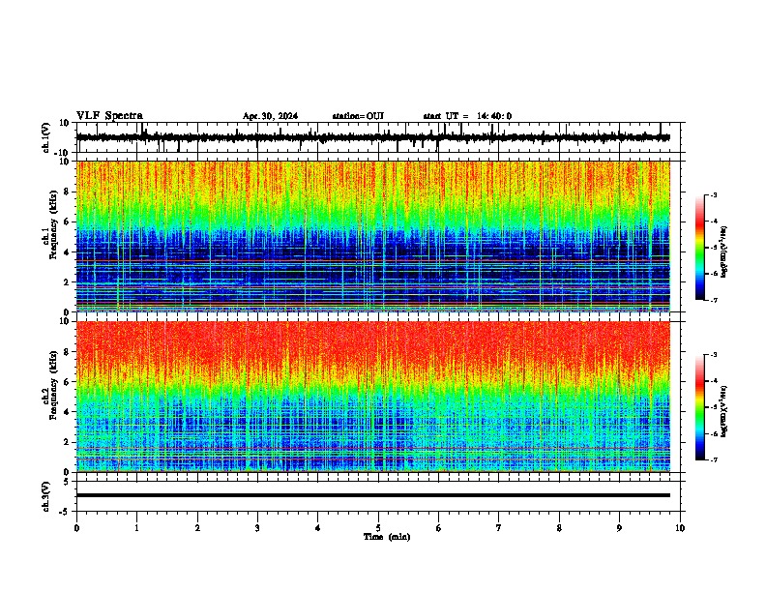Click time axis tick label '4'
Image resolution: width=766 pixels, height=592 pixels.
318,528
